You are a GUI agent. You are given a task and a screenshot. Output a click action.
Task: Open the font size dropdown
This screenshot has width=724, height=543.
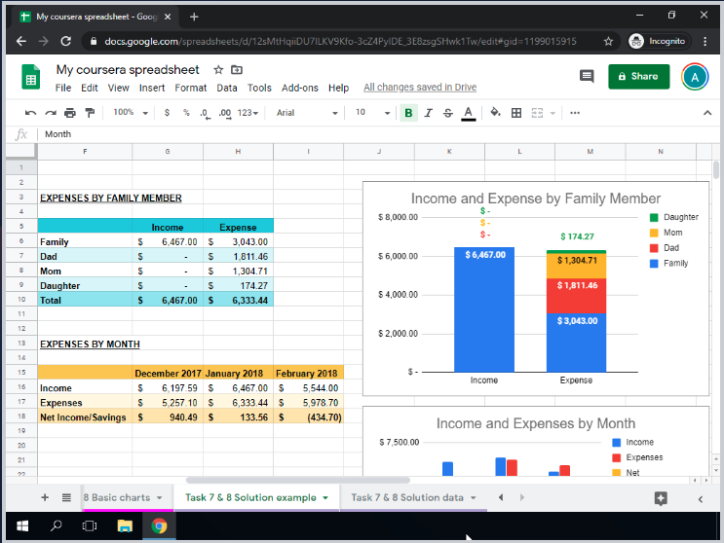371,113
